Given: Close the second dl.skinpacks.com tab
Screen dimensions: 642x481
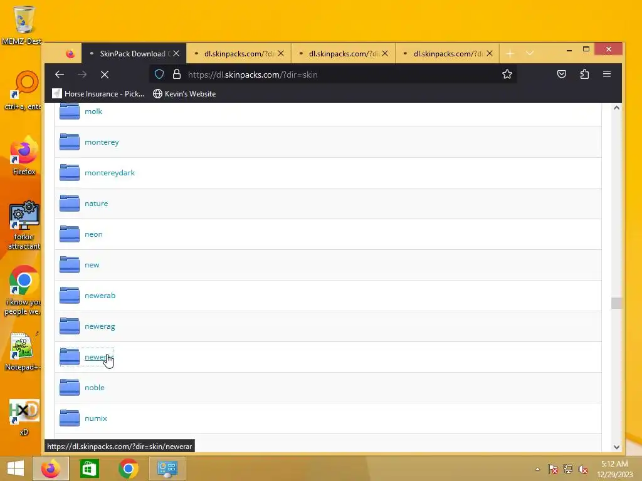Looking at the screenshot, I should point(281,54).
